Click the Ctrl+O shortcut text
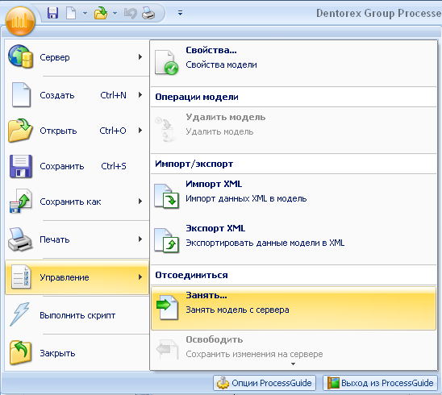The height and width of the screenshot is (395, 442). [113, 131]
